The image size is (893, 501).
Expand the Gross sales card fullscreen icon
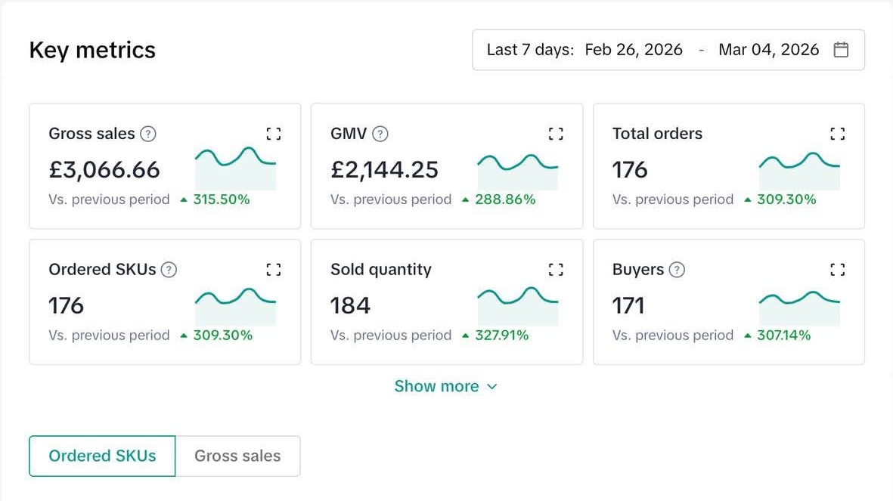tap(274, 134)
